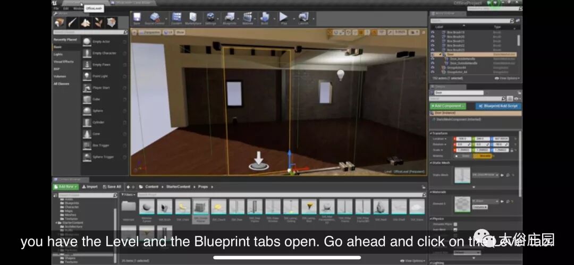Select the Geometry Editing mode icon
This screenshot has width=574, height=265.
112,23
